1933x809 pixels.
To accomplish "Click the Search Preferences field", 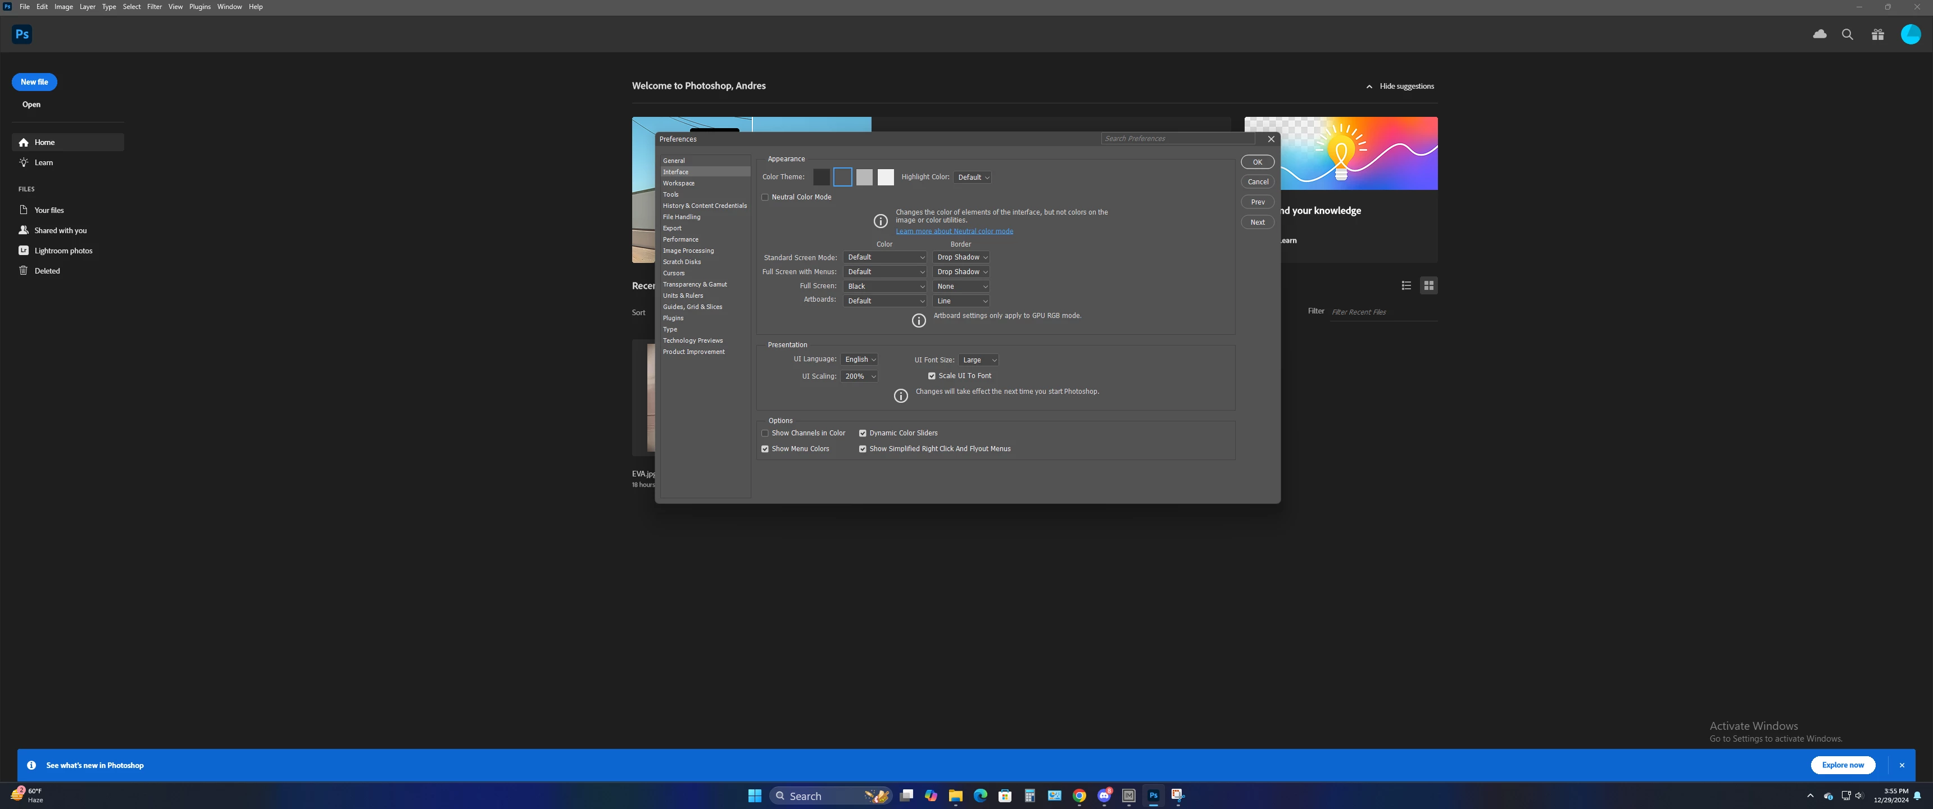I will (x=1177, y=139).
